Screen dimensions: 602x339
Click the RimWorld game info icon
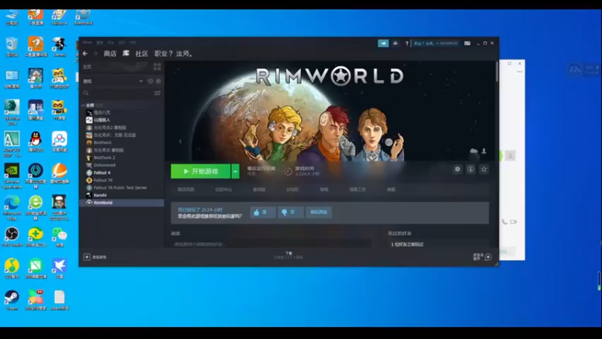(x=471, y=169)
